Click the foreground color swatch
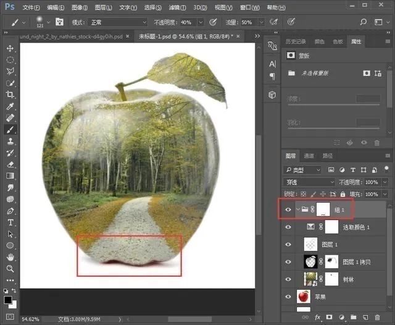Screen dimensions: 395x325 click(x=8, y=299)
